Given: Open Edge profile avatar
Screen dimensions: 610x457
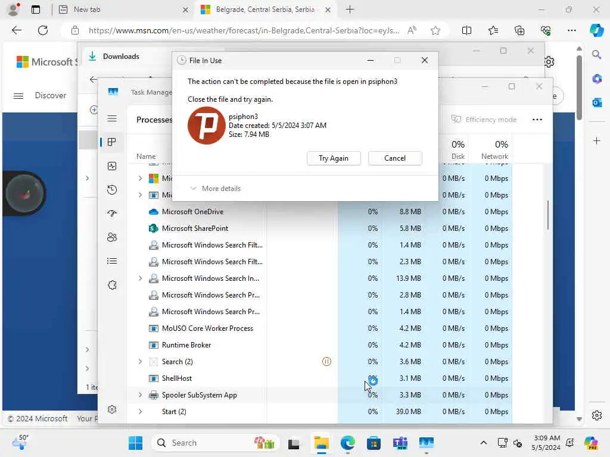Looking at the screenshot, I should click(14, 10).
